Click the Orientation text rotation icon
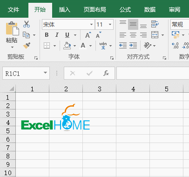This screenshot has width=189, height=177. coord(148,46)
